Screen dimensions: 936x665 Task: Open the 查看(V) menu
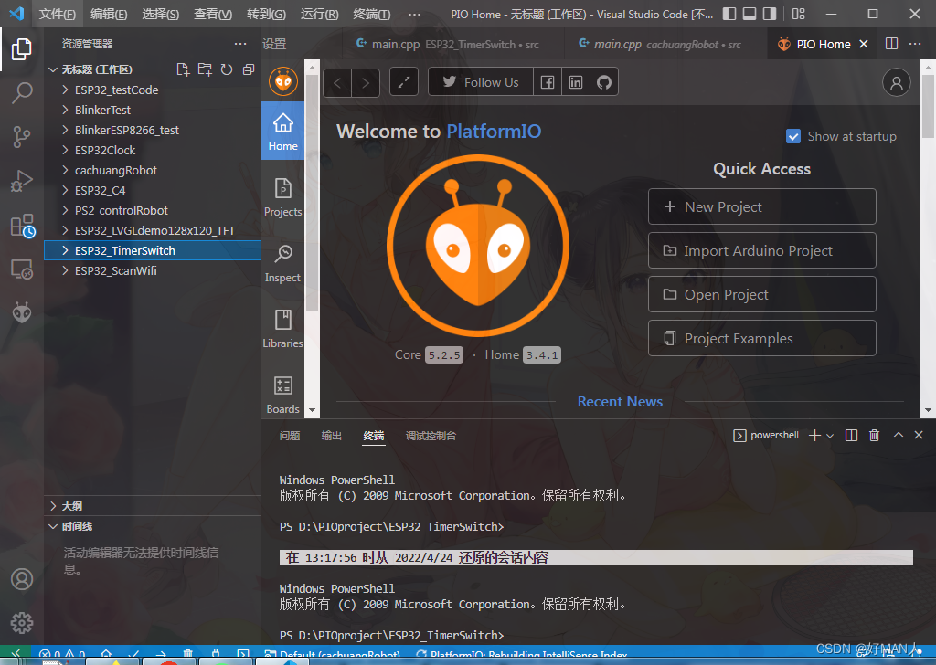click(212, 14)
